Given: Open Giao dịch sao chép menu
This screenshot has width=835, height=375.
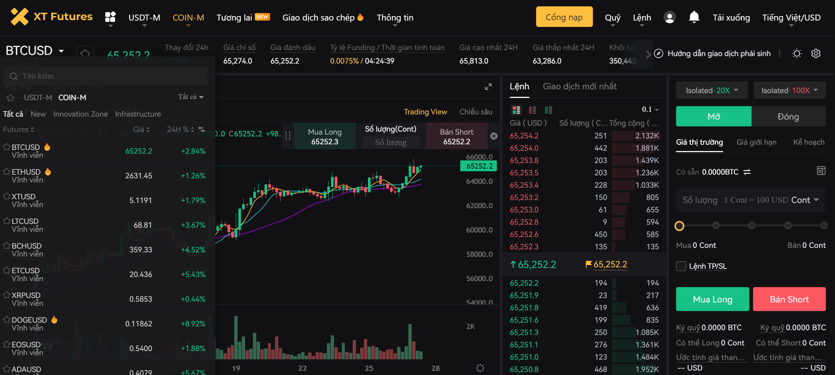Looking at the screenshot, I should (323, 18).
